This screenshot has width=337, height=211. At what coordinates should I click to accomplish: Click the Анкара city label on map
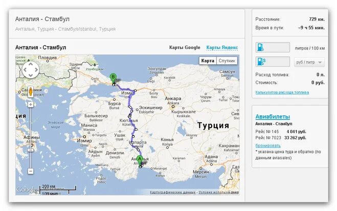point(173,99)
